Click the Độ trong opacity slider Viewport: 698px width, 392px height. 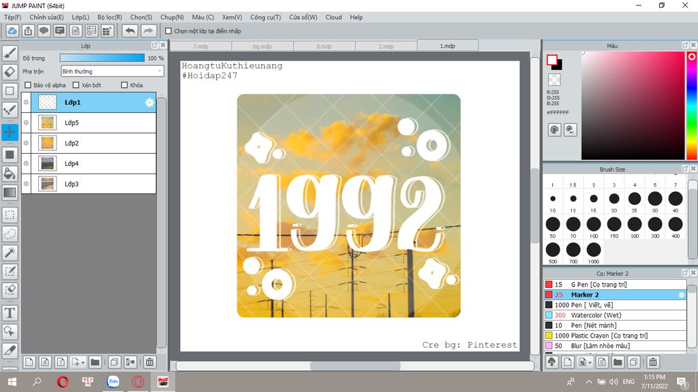point(102,58)
